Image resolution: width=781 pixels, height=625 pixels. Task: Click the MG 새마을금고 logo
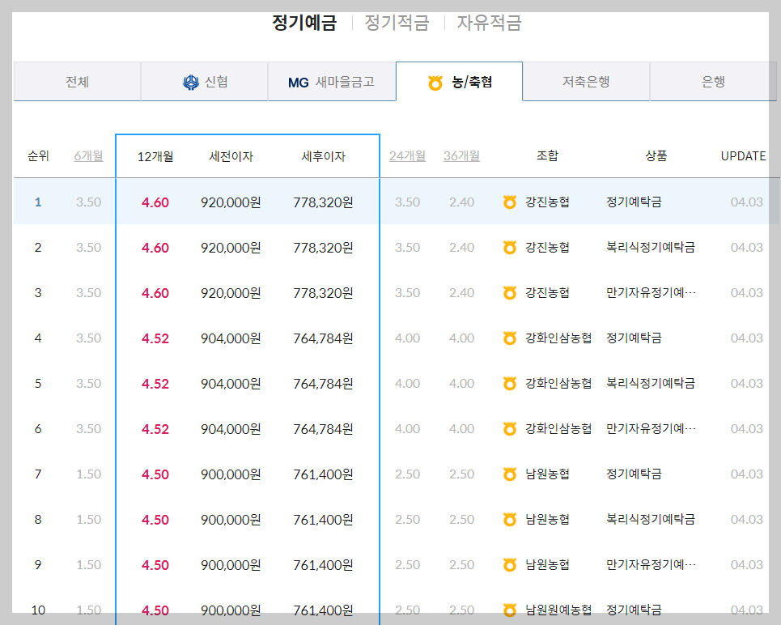click(299, 83)
